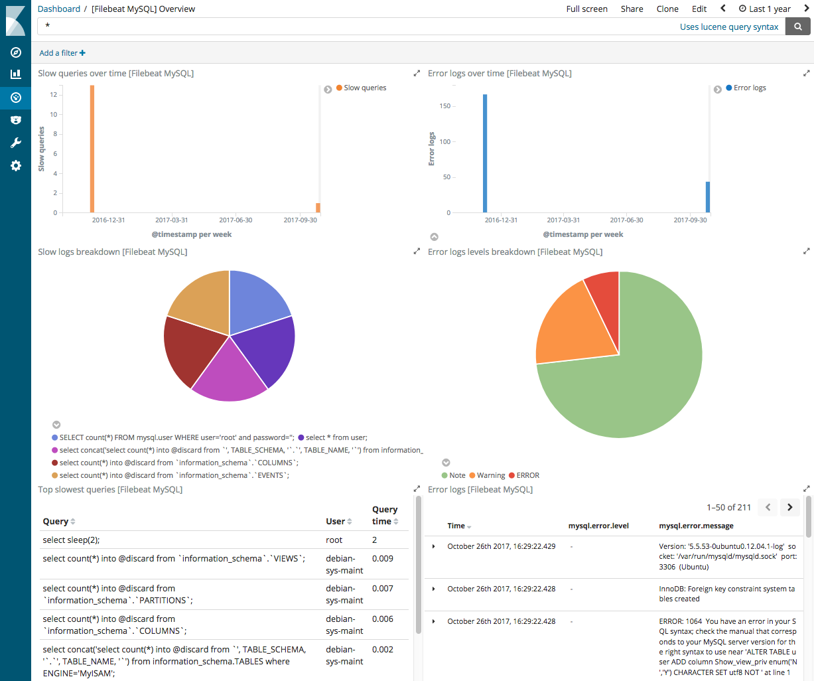The width and height of the screenshot is (814, 681).
Task: Expand the first row in Error logs table
Action: coord(434,546)
